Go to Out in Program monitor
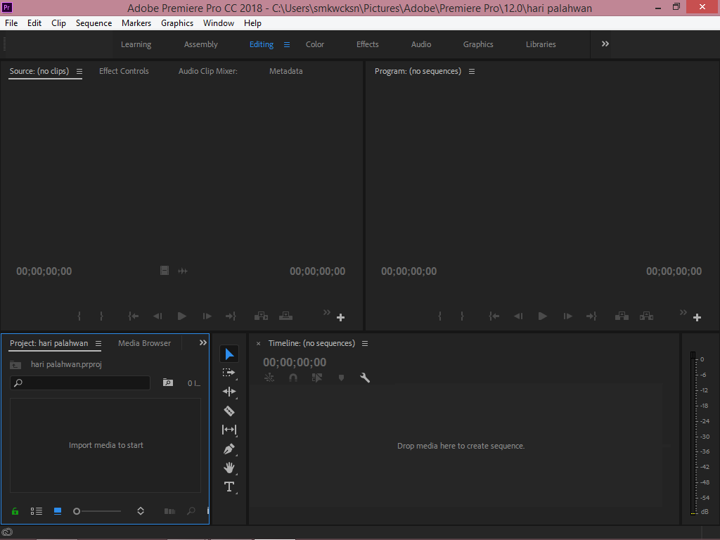720x540 pixels. (x=591, y=316)
